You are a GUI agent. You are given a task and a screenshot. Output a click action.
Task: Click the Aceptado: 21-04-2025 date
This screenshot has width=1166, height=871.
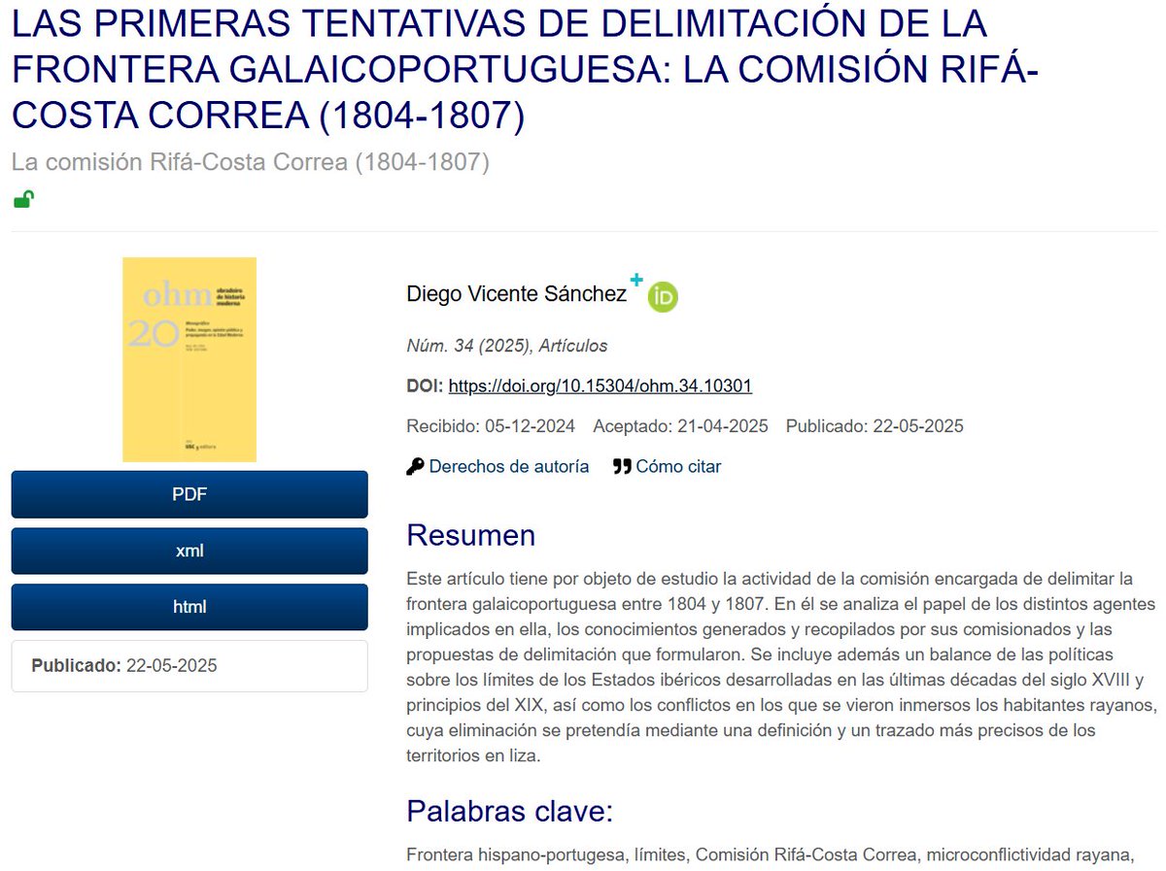point(680,426)
